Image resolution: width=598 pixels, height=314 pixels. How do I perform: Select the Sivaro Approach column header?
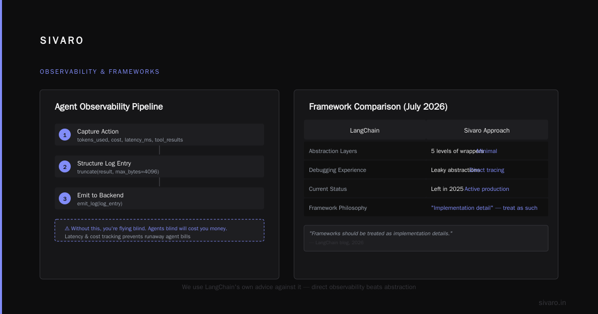pos(487,131)
